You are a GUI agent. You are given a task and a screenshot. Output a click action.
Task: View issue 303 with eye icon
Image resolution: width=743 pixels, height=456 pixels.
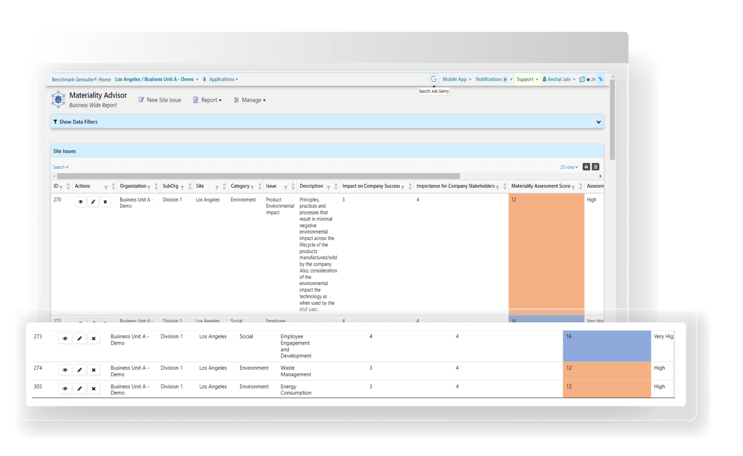coord(65,388)
